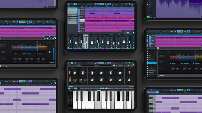Start playback on the synth keyboard tablet
Image resolution: width=202 pixels, height=113 pixels.
(x=102, y=63)
